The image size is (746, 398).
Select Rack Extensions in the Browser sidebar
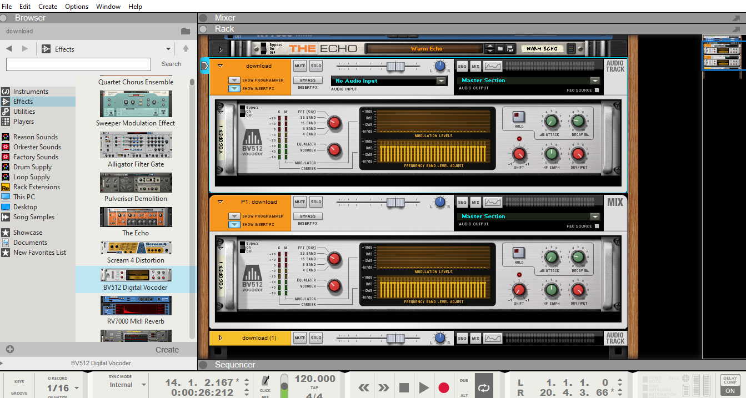click(x=37, y=187)
